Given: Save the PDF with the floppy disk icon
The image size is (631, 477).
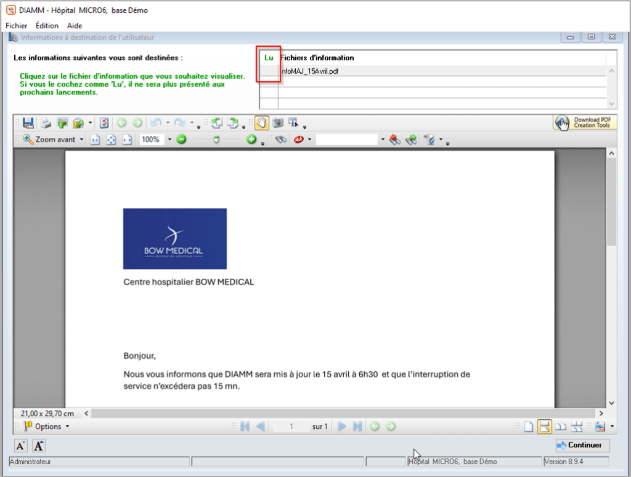Looking at the screenshot, I should click(28, 123).
